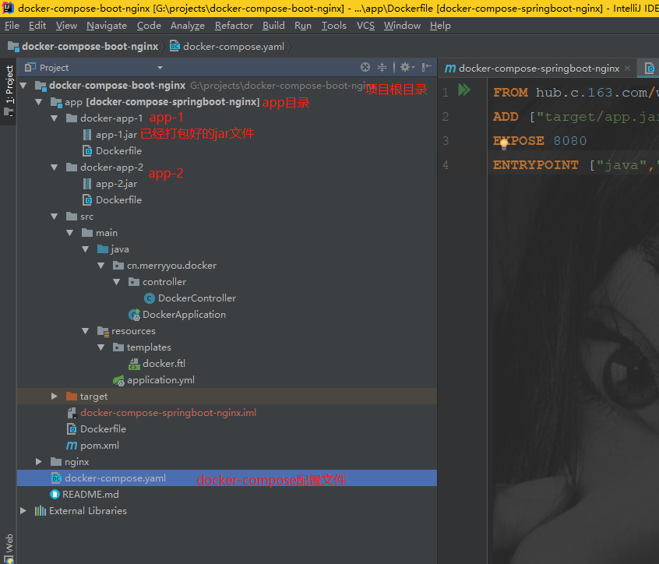
Task: Expand the nginx folder
Action: click(x=39, y=462)
